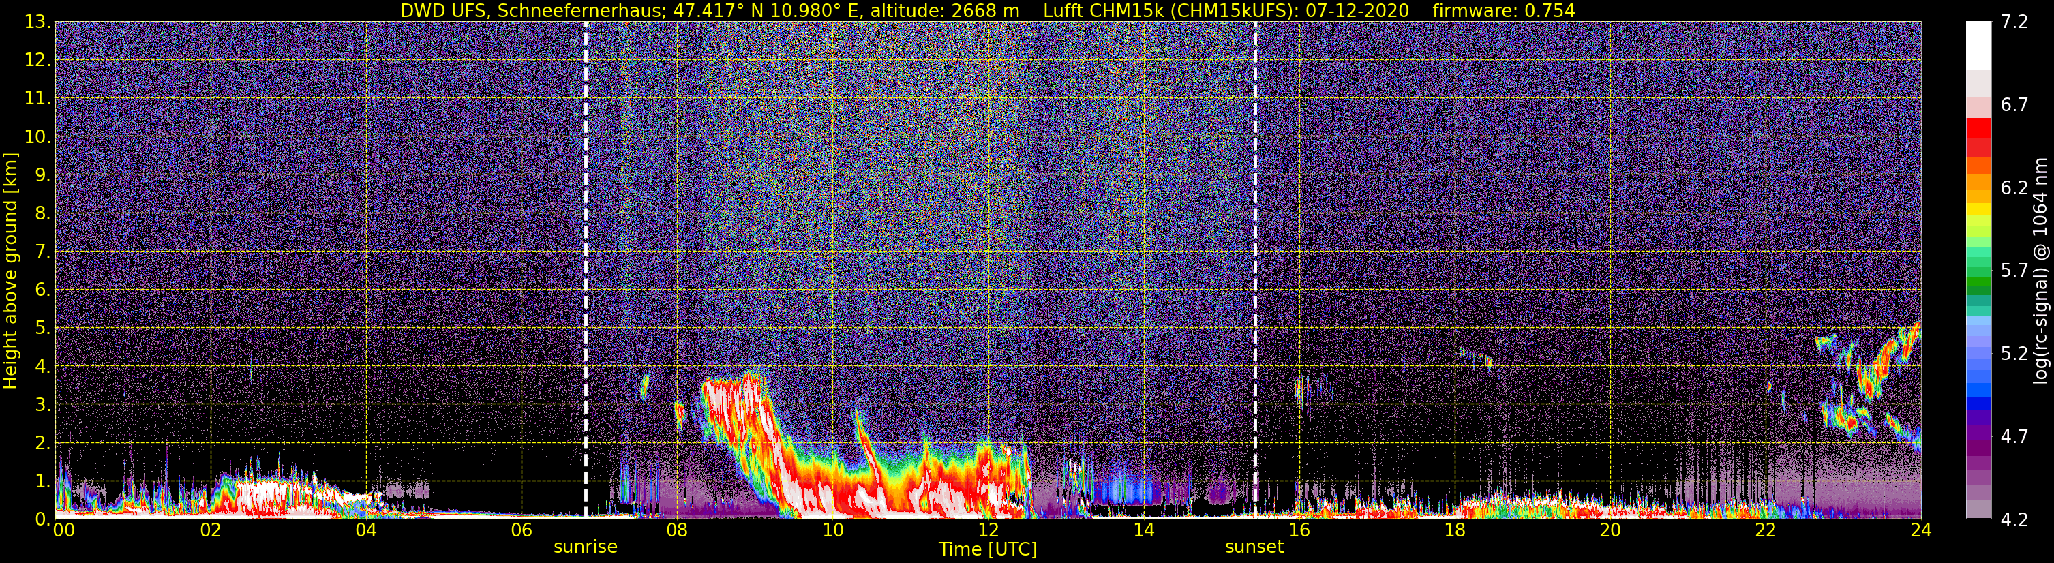Click colorbar tick label '7.2'
This screenshot has height=563, width=2054.
coord(2014,22)
